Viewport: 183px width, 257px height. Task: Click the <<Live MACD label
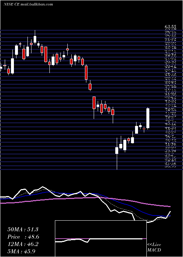click(x=154, y=247)
